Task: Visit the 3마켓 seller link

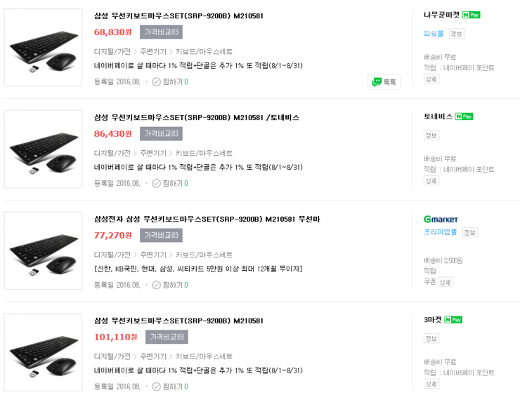Action: (432, 320)
